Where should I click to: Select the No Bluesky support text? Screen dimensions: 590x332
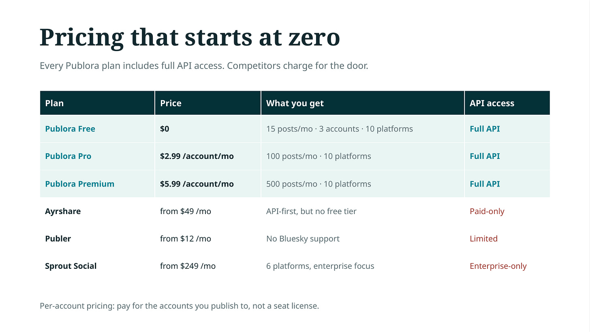tap(303, 238)
